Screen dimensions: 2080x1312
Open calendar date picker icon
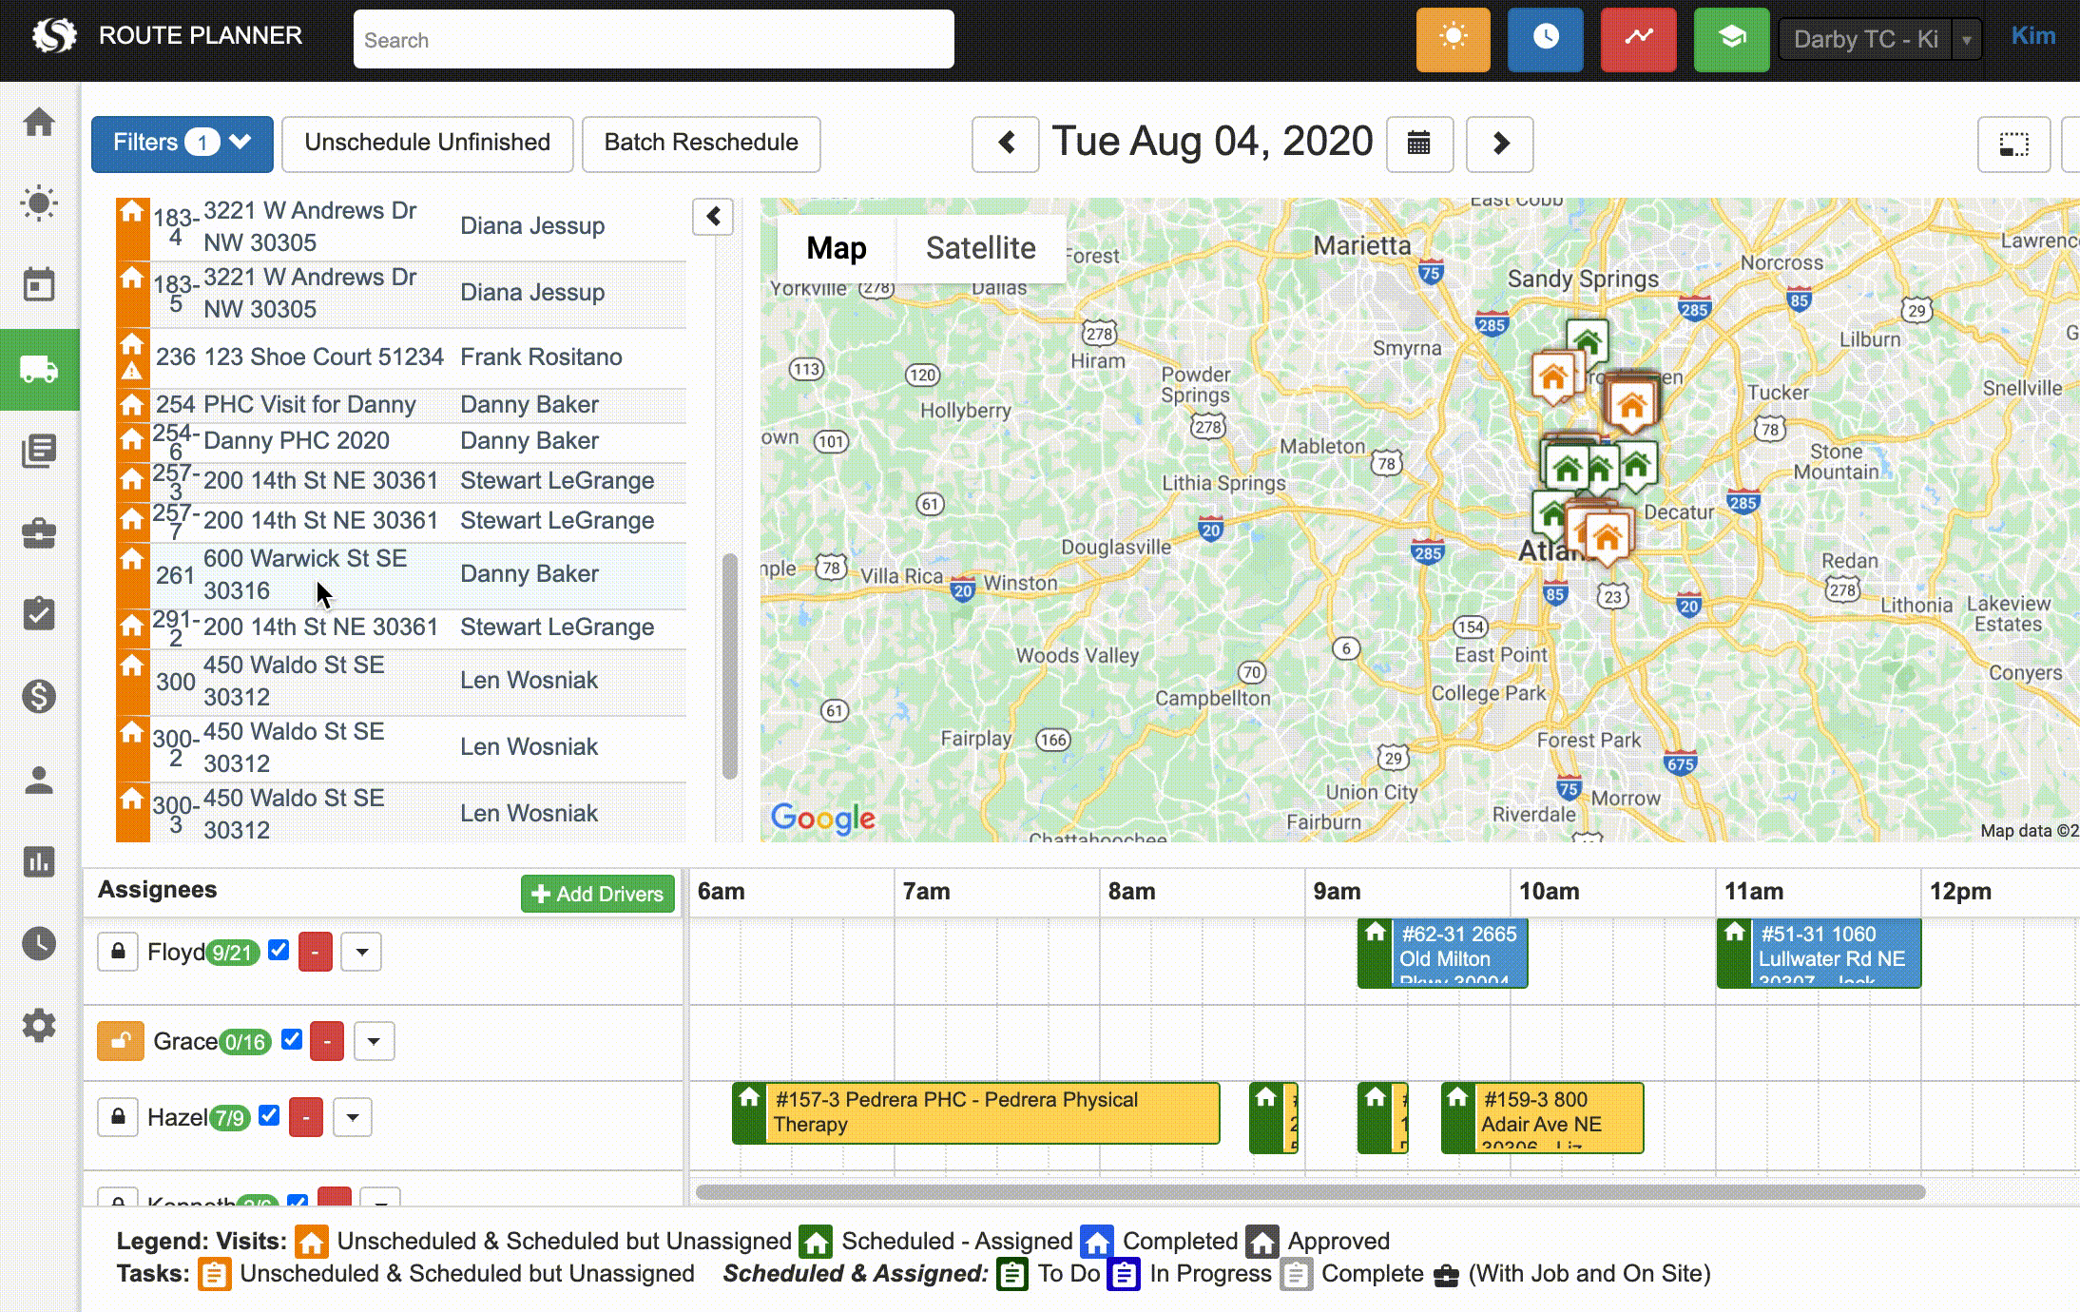click(1418, 144)
